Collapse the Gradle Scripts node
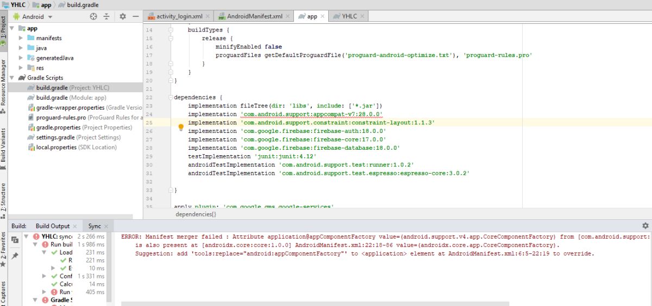Image resolution: width=652 pixels, height=306 pixels. click(12, 78)
